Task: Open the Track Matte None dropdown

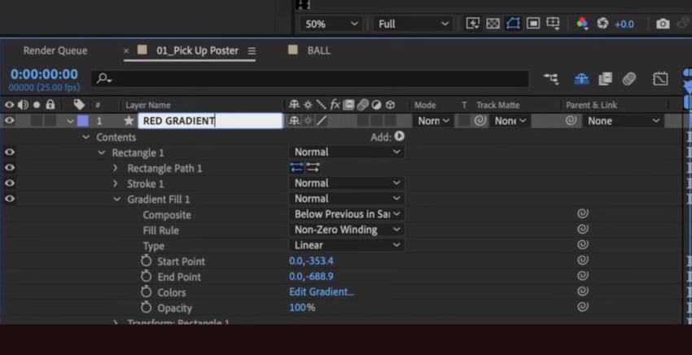Action: [510, 121]
